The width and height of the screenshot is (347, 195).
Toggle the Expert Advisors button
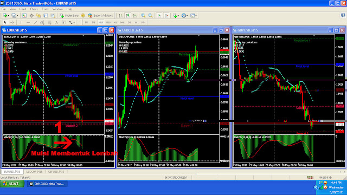100,16
